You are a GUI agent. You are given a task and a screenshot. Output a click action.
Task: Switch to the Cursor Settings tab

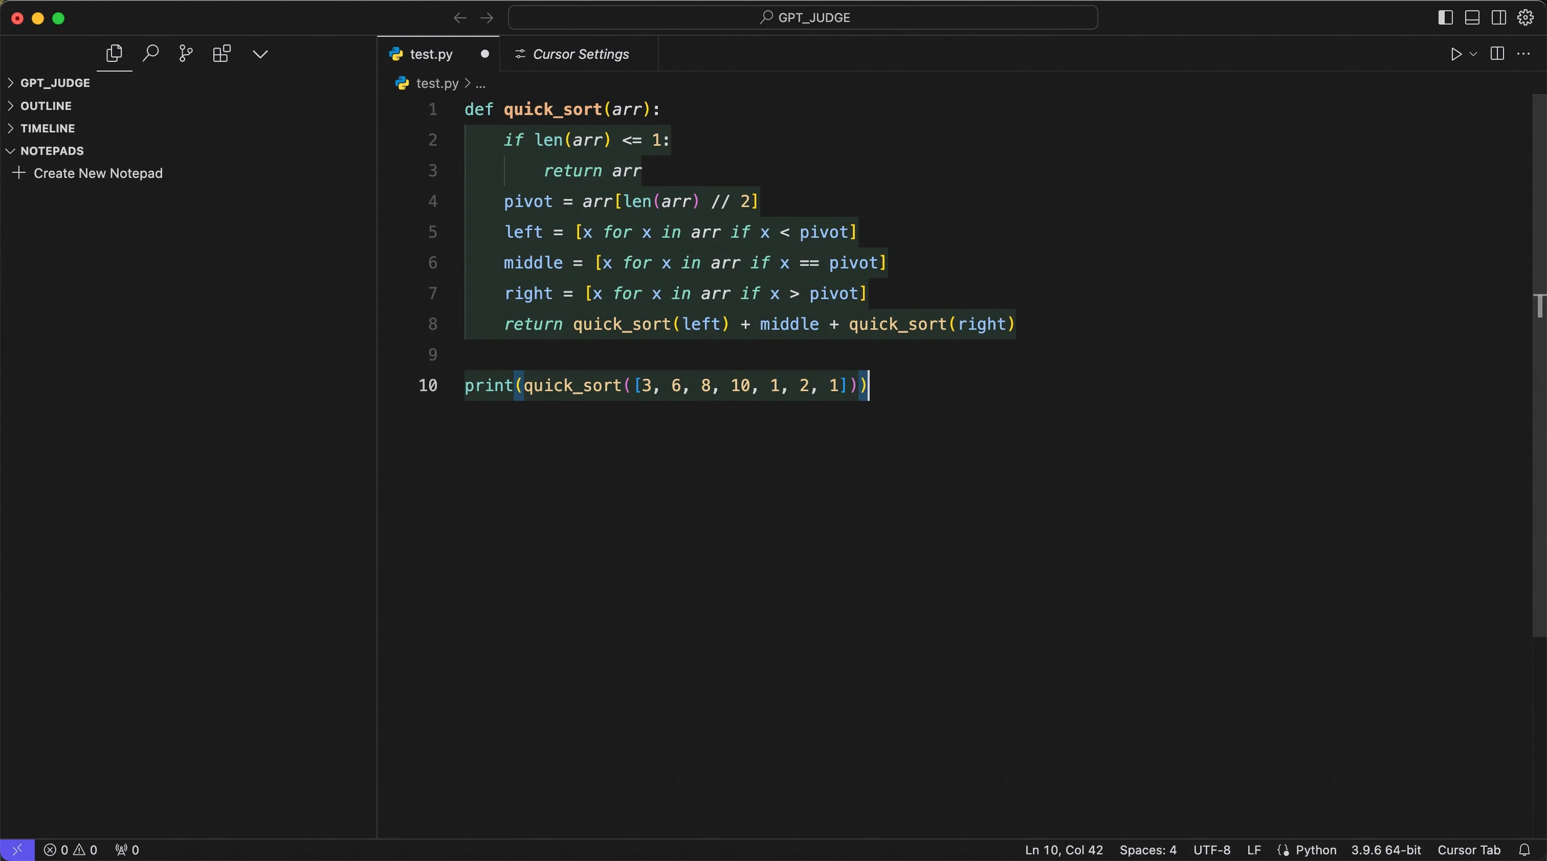579,54
